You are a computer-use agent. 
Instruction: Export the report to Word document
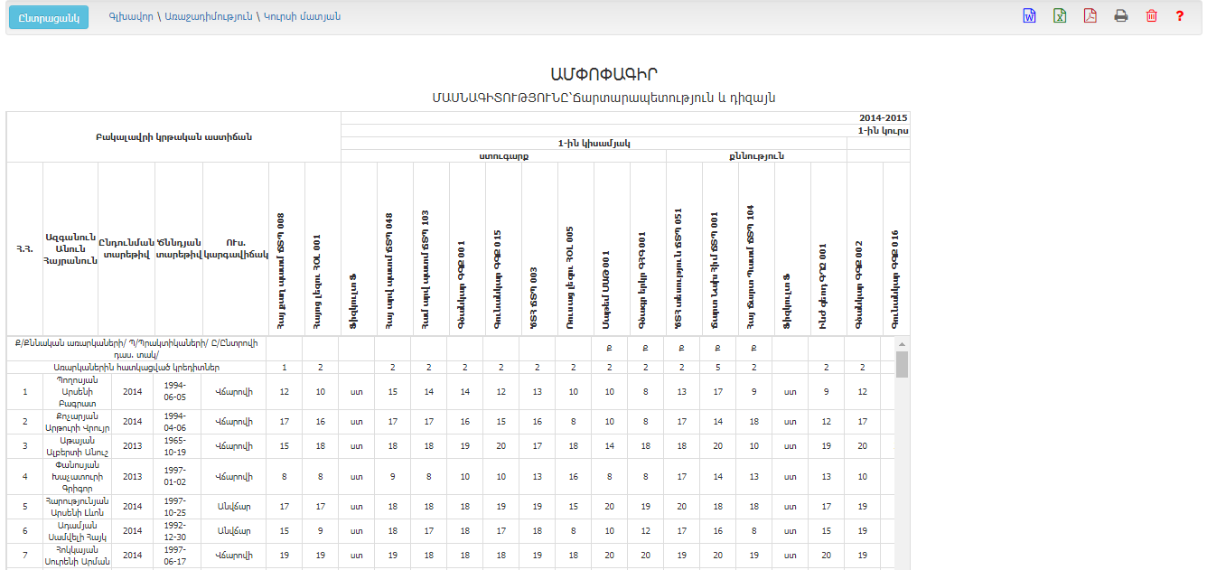(1029, 16)
